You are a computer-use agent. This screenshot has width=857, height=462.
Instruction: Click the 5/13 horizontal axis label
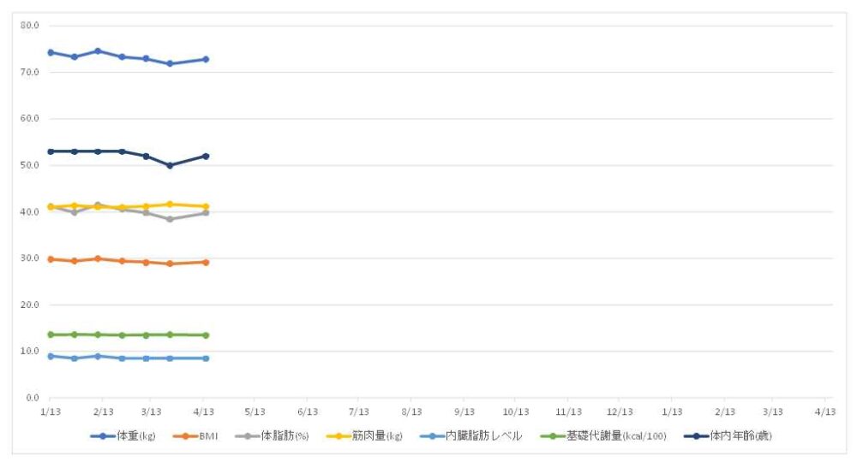coord(255,412)
